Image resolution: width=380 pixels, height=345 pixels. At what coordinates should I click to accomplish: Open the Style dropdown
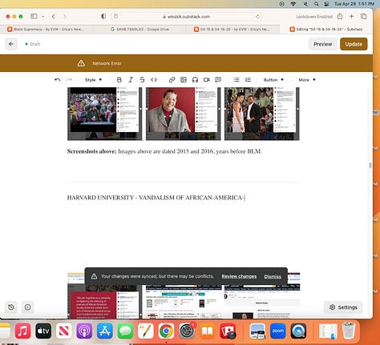click(93, 80)
